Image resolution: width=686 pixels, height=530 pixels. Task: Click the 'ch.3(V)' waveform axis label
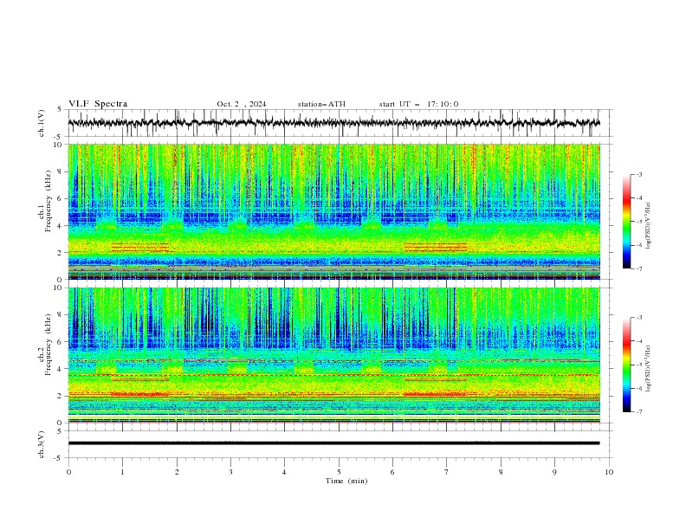coord(42,444)
